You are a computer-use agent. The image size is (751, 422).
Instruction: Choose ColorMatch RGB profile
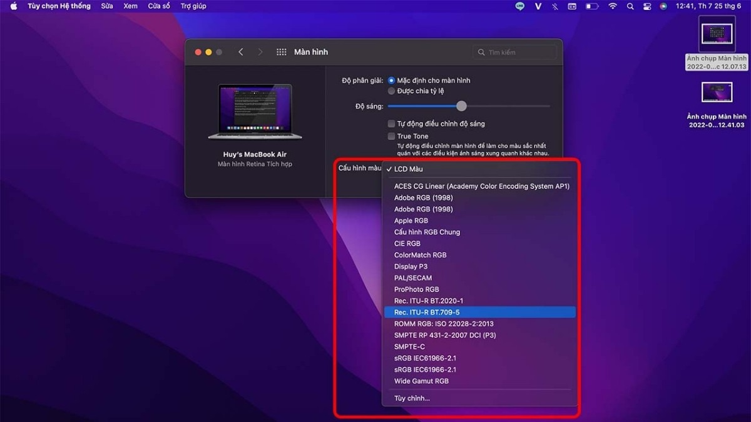480,255
